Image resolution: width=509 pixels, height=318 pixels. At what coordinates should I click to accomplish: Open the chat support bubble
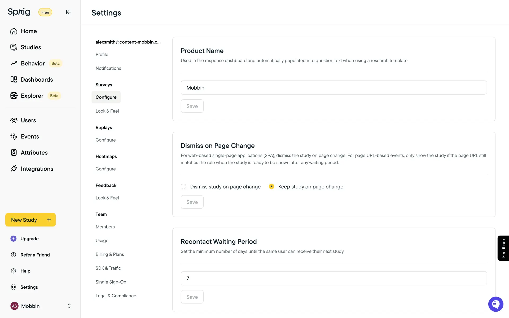(x=495, y=304)
